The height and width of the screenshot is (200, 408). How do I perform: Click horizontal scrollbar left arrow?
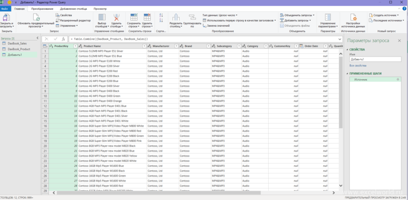54,193
